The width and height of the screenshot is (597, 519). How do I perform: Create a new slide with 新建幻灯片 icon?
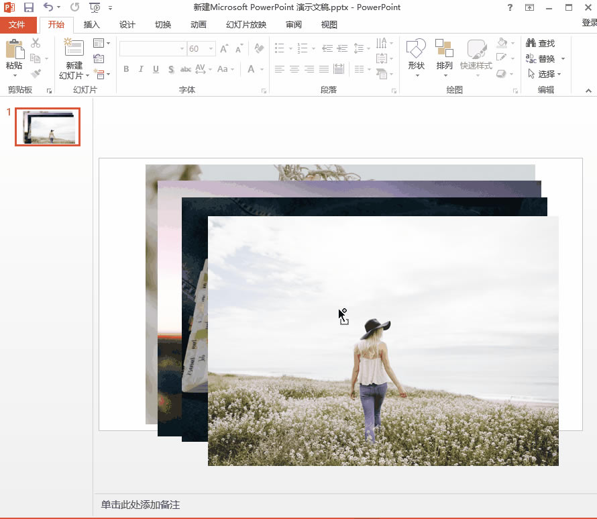(x=73, y=48)
